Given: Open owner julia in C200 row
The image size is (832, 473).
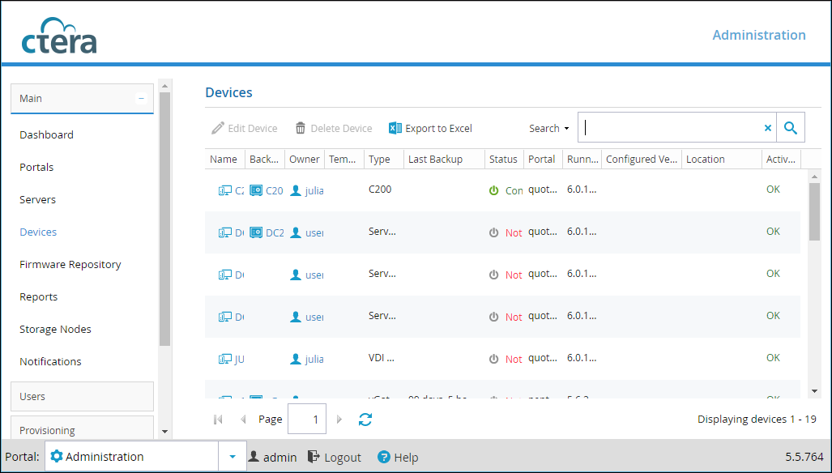Looking at the screenshot, I should coord(314,190).
